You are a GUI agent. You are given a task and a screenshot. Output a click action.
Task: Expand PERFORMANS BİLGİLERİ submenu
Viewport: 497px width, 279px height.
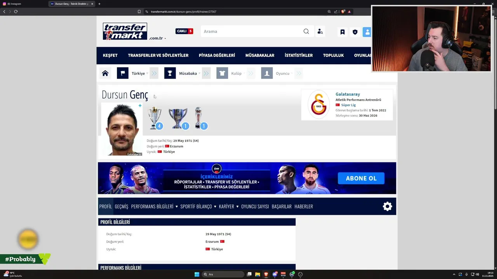154,207
